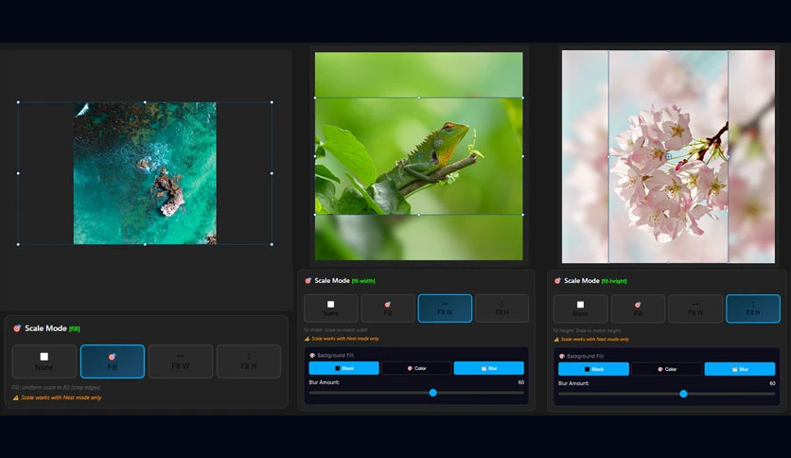Select None scale mode in the [fit-width] panel

pos(331,308)
